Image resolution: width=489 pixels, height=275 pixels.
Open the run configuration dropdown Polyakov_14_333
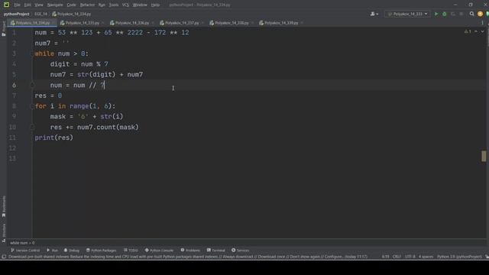[407, 14]
